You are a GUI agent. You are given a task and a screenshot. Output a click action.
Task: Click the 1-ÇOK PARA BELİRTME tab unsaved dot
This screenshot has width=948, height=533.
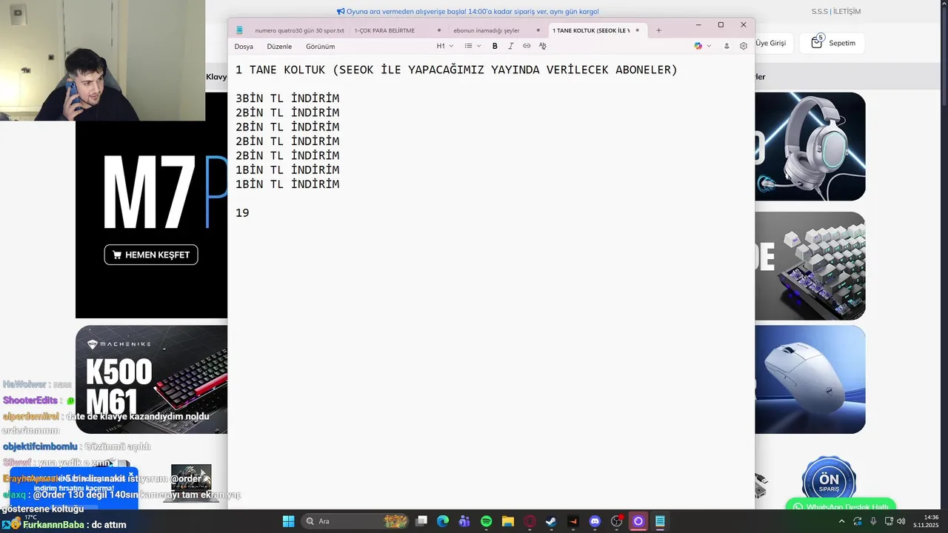[439, 30]
